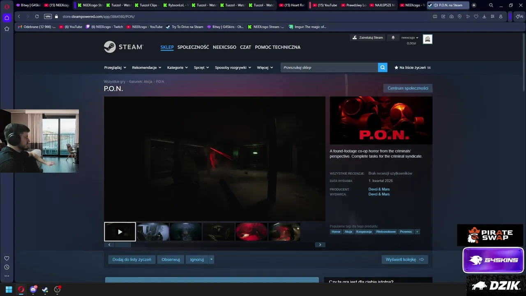The width and height of the screenshot is (526, 296).
Task: Click the magnifier search button in store bar
Action: [383, 67]
